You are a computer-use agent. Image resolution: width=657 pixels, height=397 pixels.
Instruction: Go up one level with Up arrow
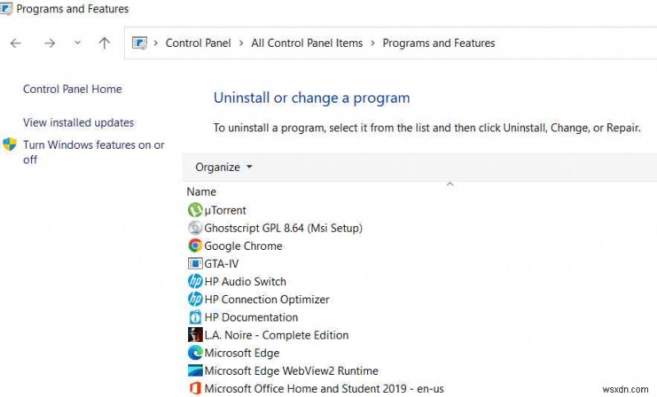coord(104,43)
